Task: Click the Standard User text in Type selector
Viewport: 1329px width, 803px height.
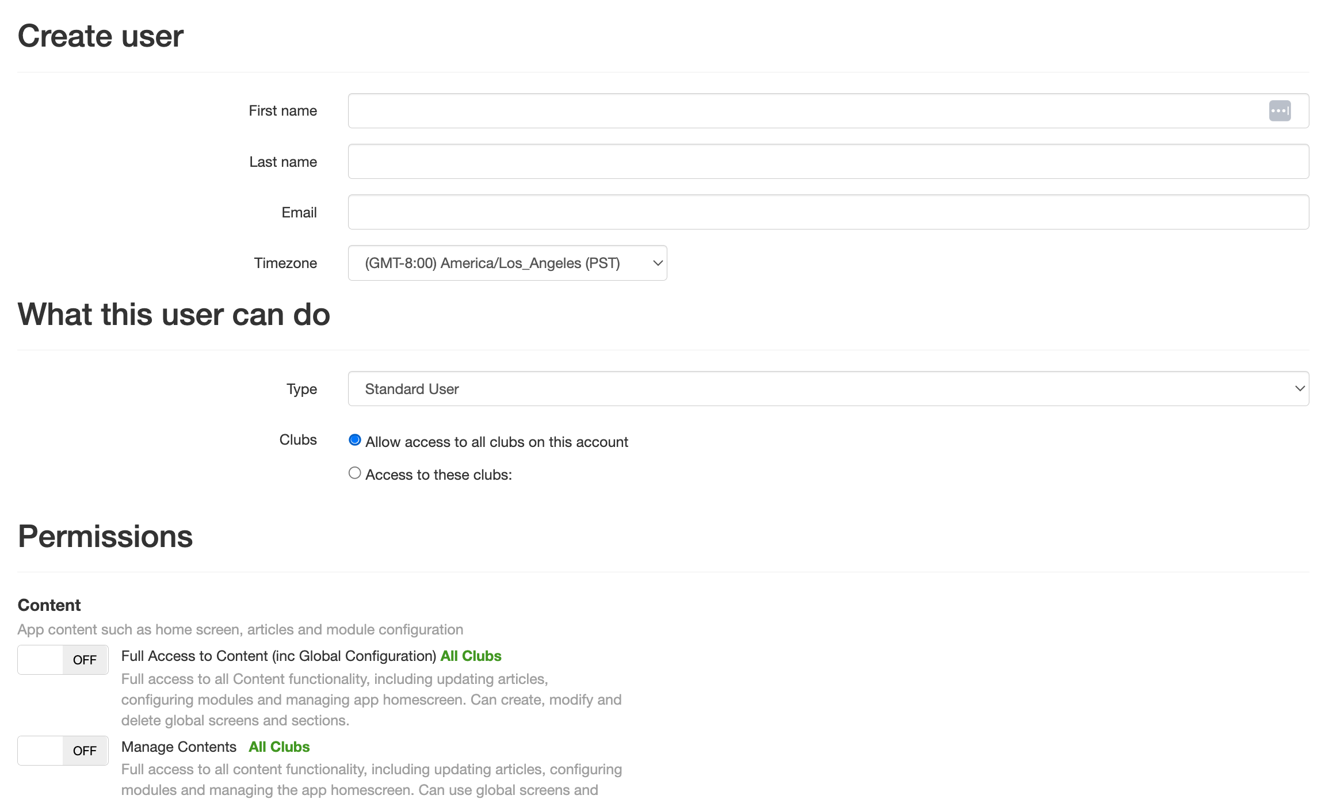Action: click(411, 388)
